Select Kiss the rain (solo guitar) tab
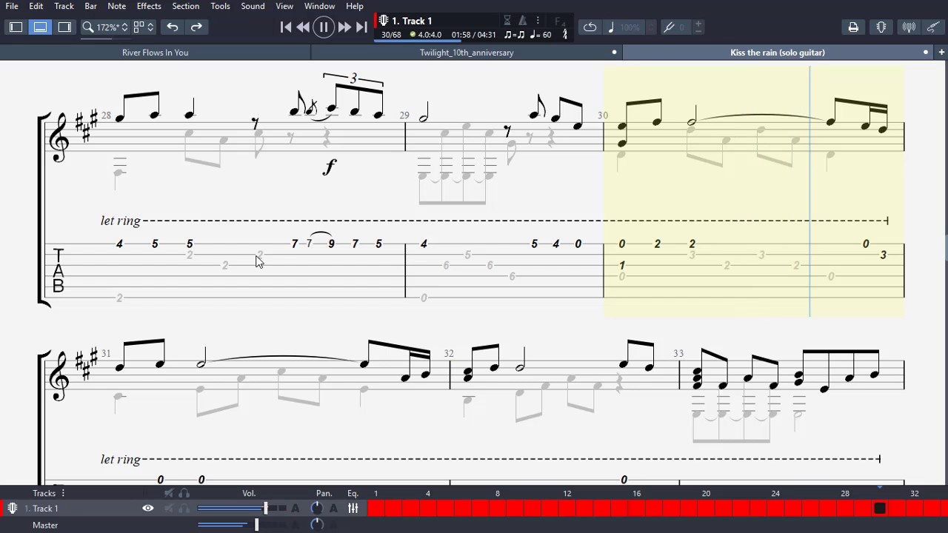This screenshot has height=533, width=948. [x=778, y=53]
